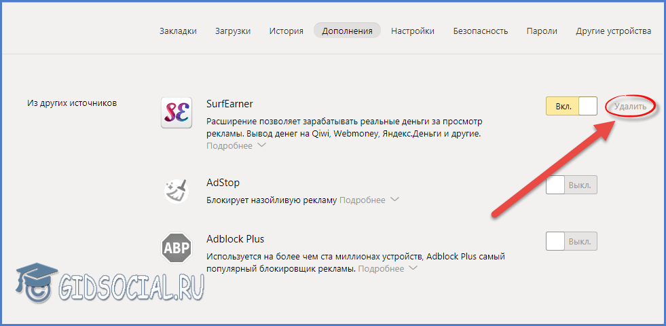Viewport: 666px width, 326px height.
Task: Expand SurfEarner details chevron
Action: 262,145
